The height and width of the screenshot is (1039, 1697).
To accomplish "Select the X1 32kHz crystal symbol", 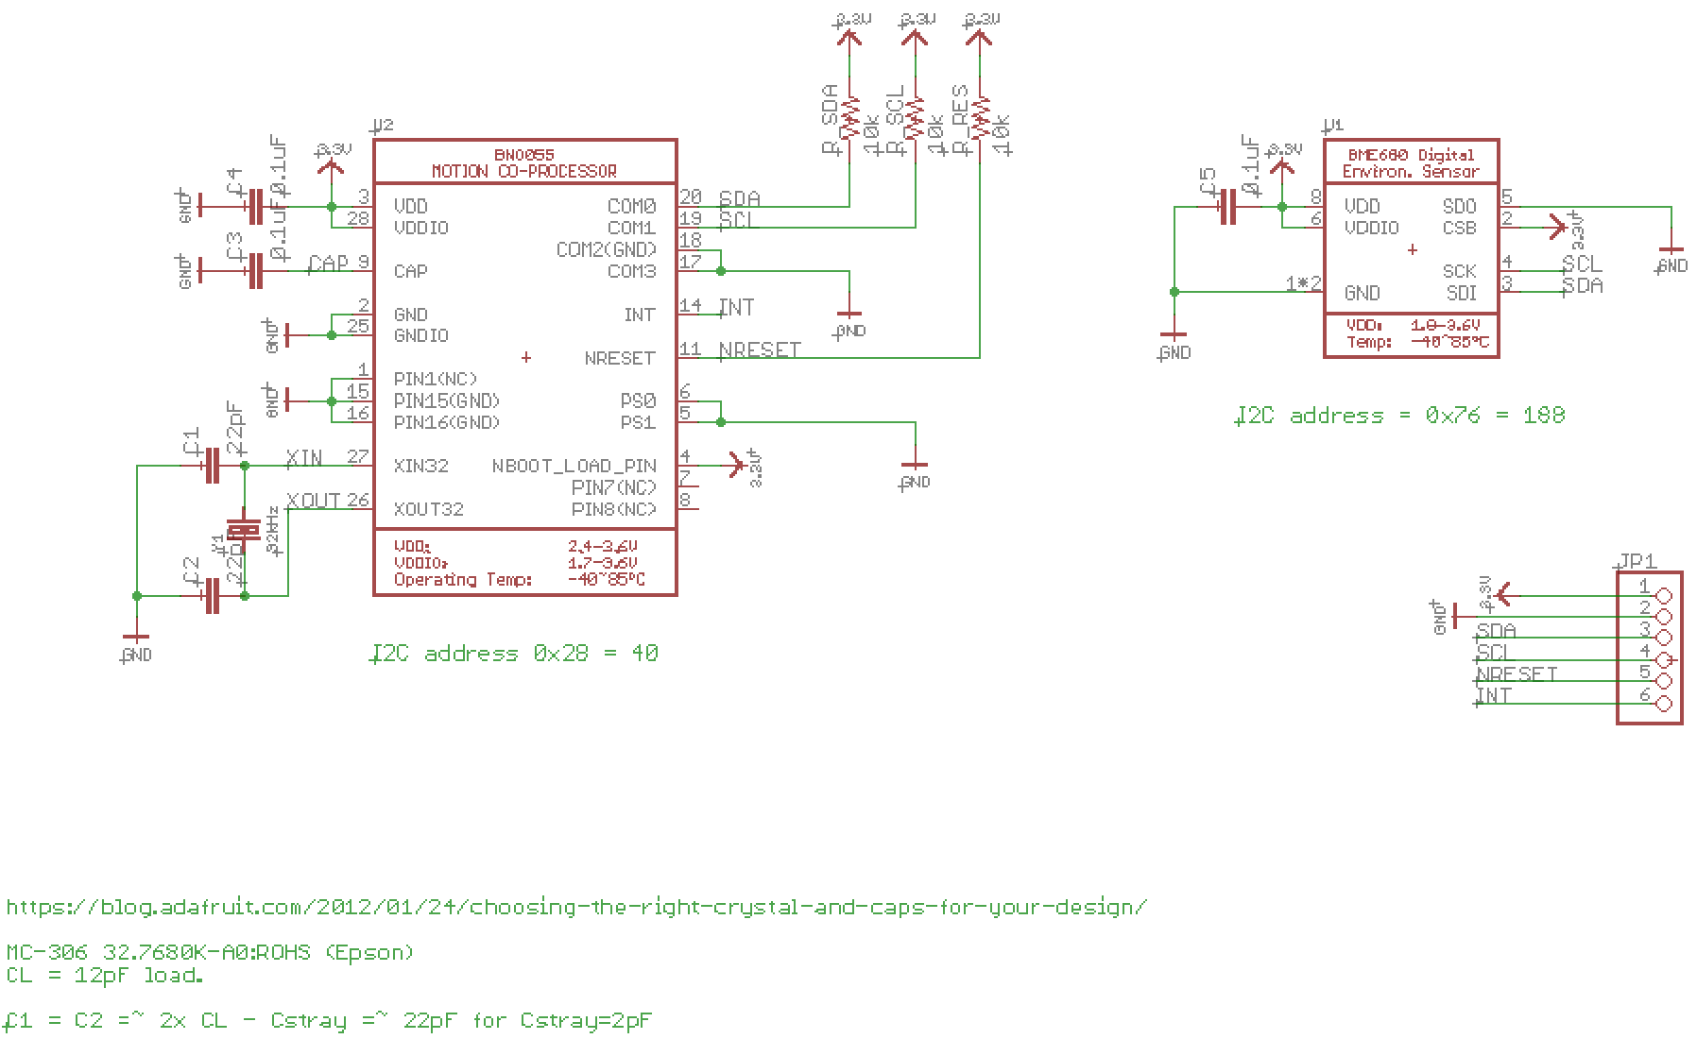I will click(245, 529).
